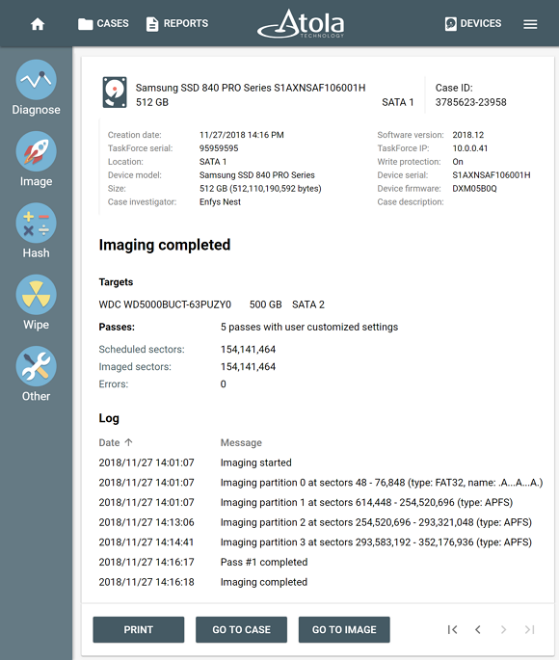Click the Home icon
The width and height of the screenshot is (559, 660).
point(38,24)
